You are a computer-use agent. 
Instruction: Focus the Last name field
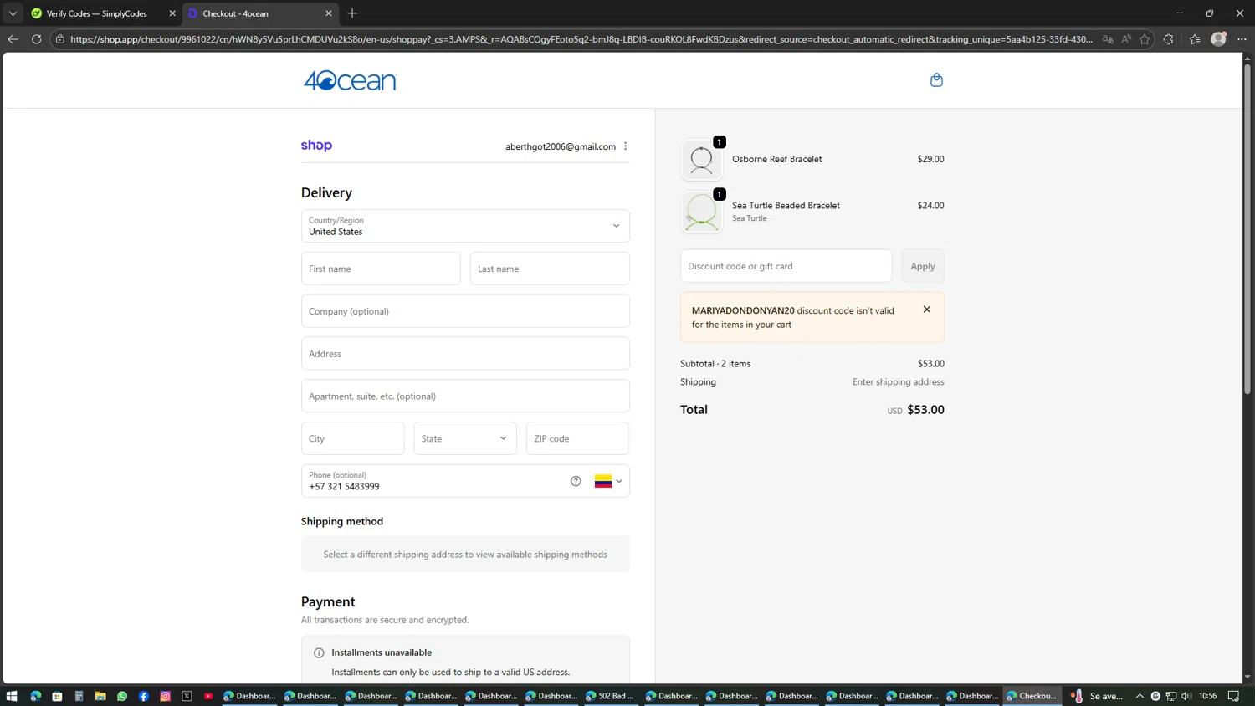pos(550,269)
